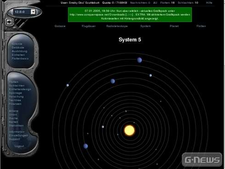Screen dimensions: 225x169
Task: Click the System 5 heading
Action: click(130, 39)
